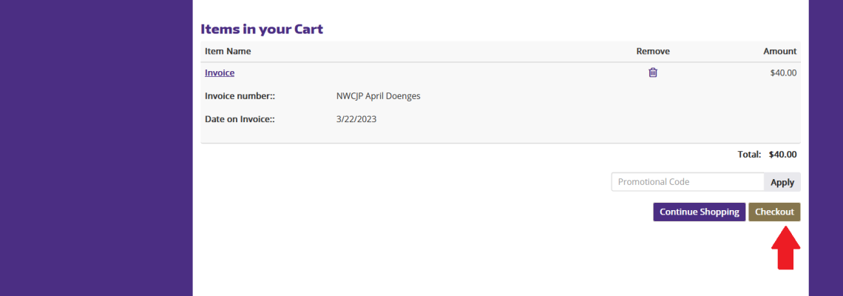Focus the Promotional Code field
The width and height of the screenshot is (843, 296).
click(x=688, y=182)
